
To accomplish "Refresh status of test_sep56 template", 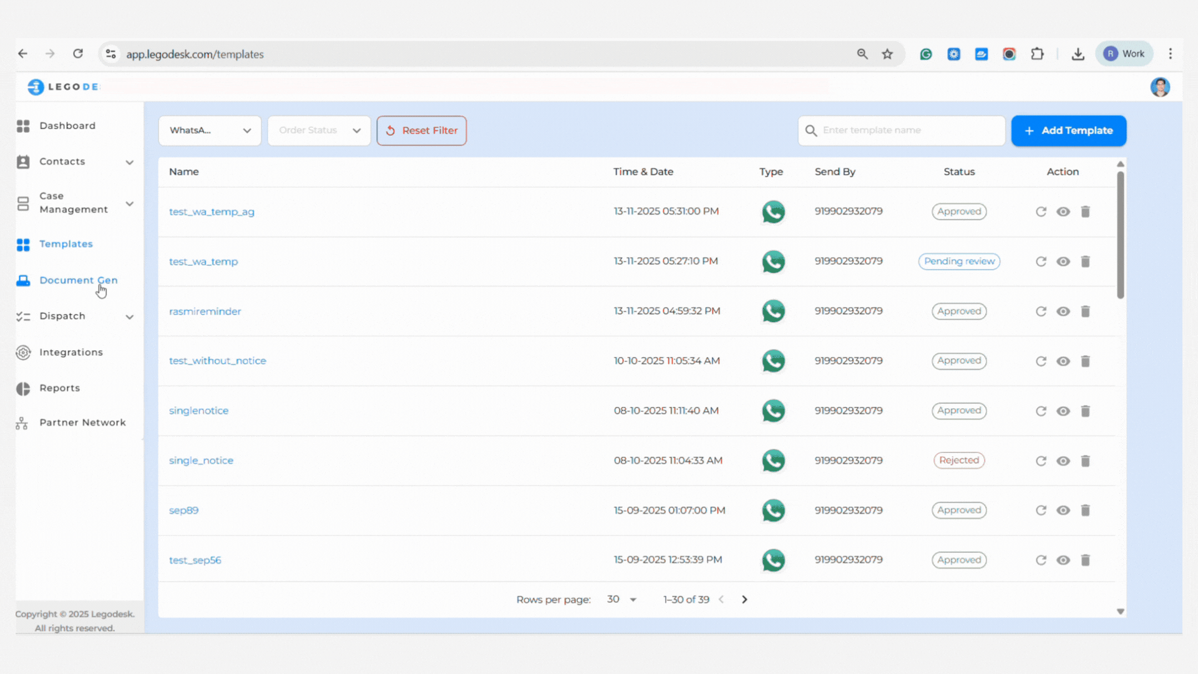I will click(x=1041, y=560).
